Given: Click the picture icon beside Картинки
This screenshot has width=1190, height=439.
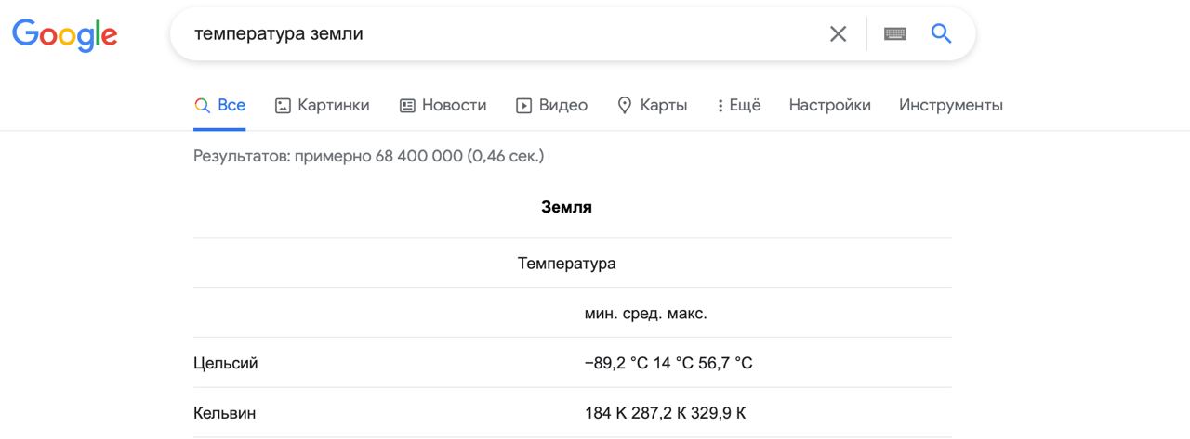Looking at the screenshot, I should (283, 106).
